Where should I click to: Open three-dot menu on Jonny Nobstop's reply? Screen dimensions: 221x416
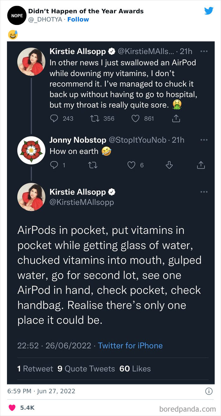click(204, 140)
